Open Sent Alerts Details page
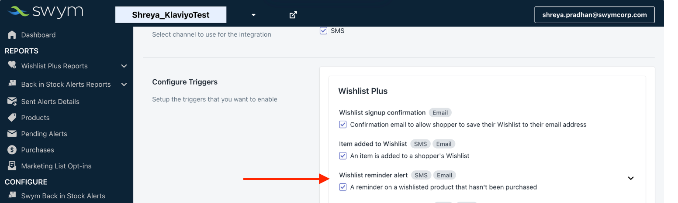Screen dimensions: 678x203 point(50,101)
